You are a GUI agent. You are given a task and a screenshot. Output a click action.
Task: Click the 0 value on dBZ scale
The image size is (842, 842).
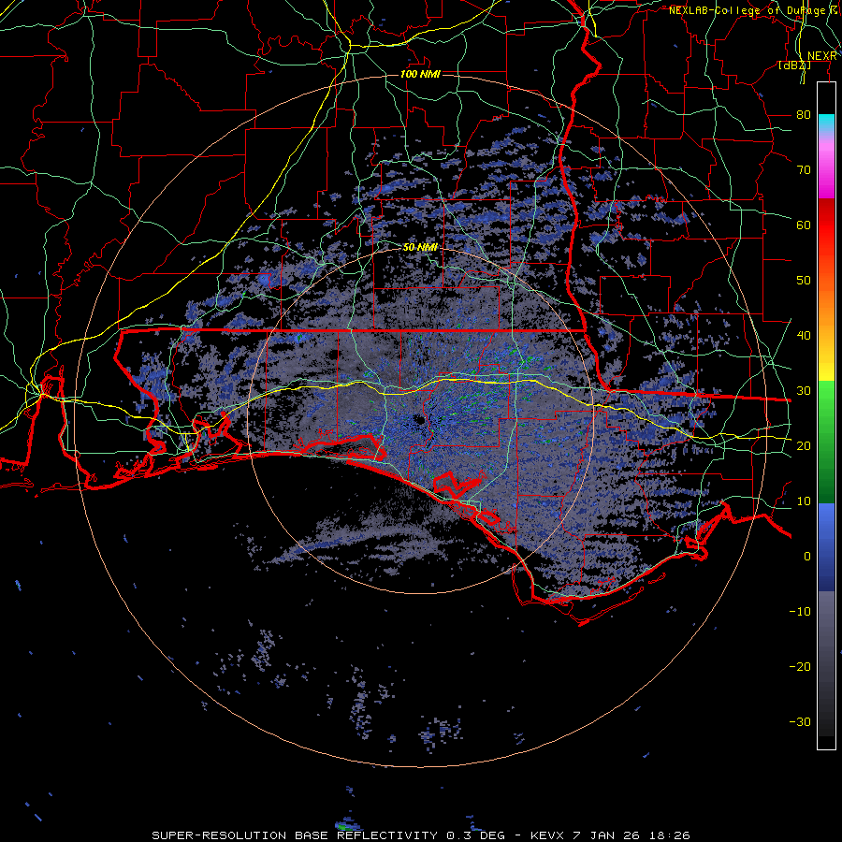[807, 557]
